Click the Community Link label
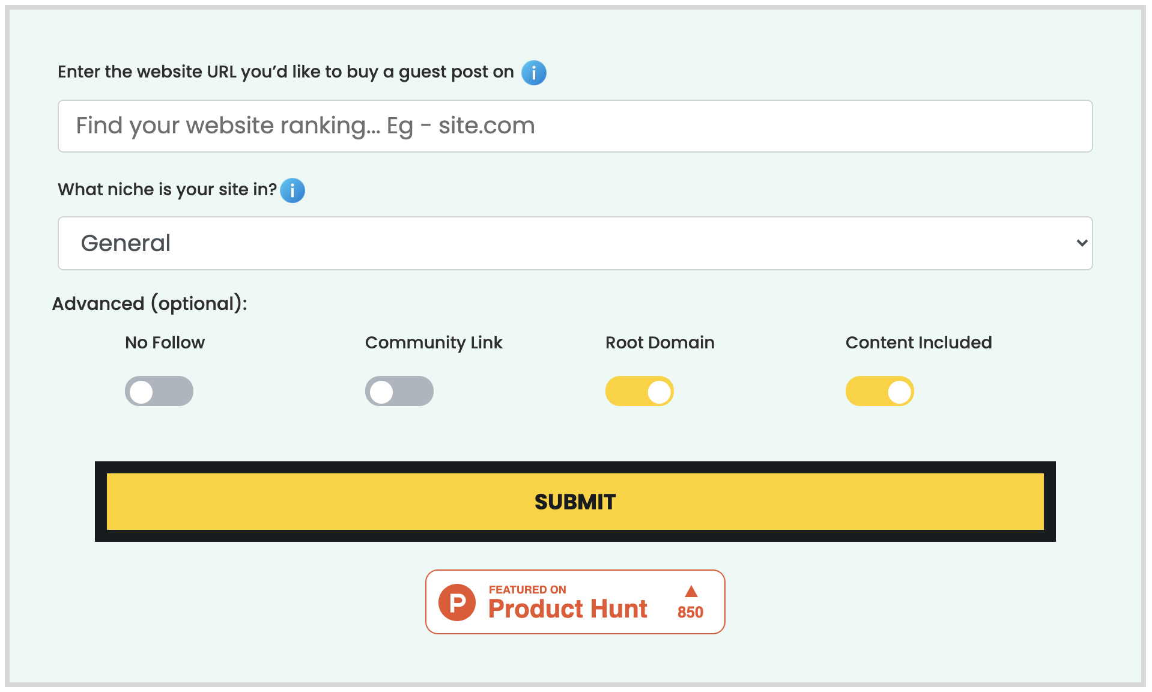 click(x=434, y=343)
